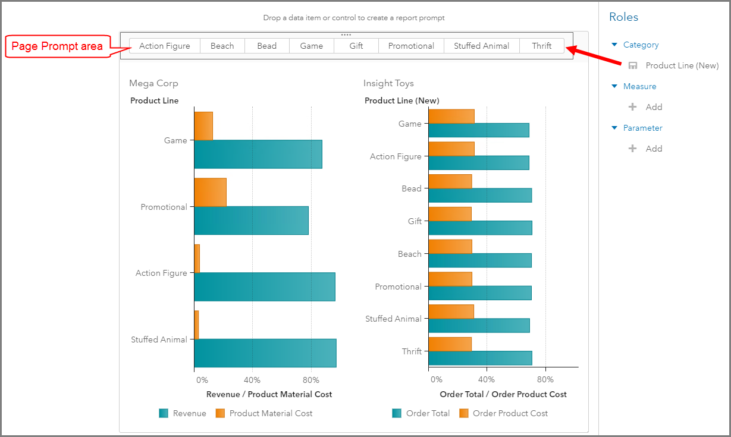This screenshot has width=731, height=437.
Task: Pick Promotional in the prompt bar
Action: coord(411,46)
